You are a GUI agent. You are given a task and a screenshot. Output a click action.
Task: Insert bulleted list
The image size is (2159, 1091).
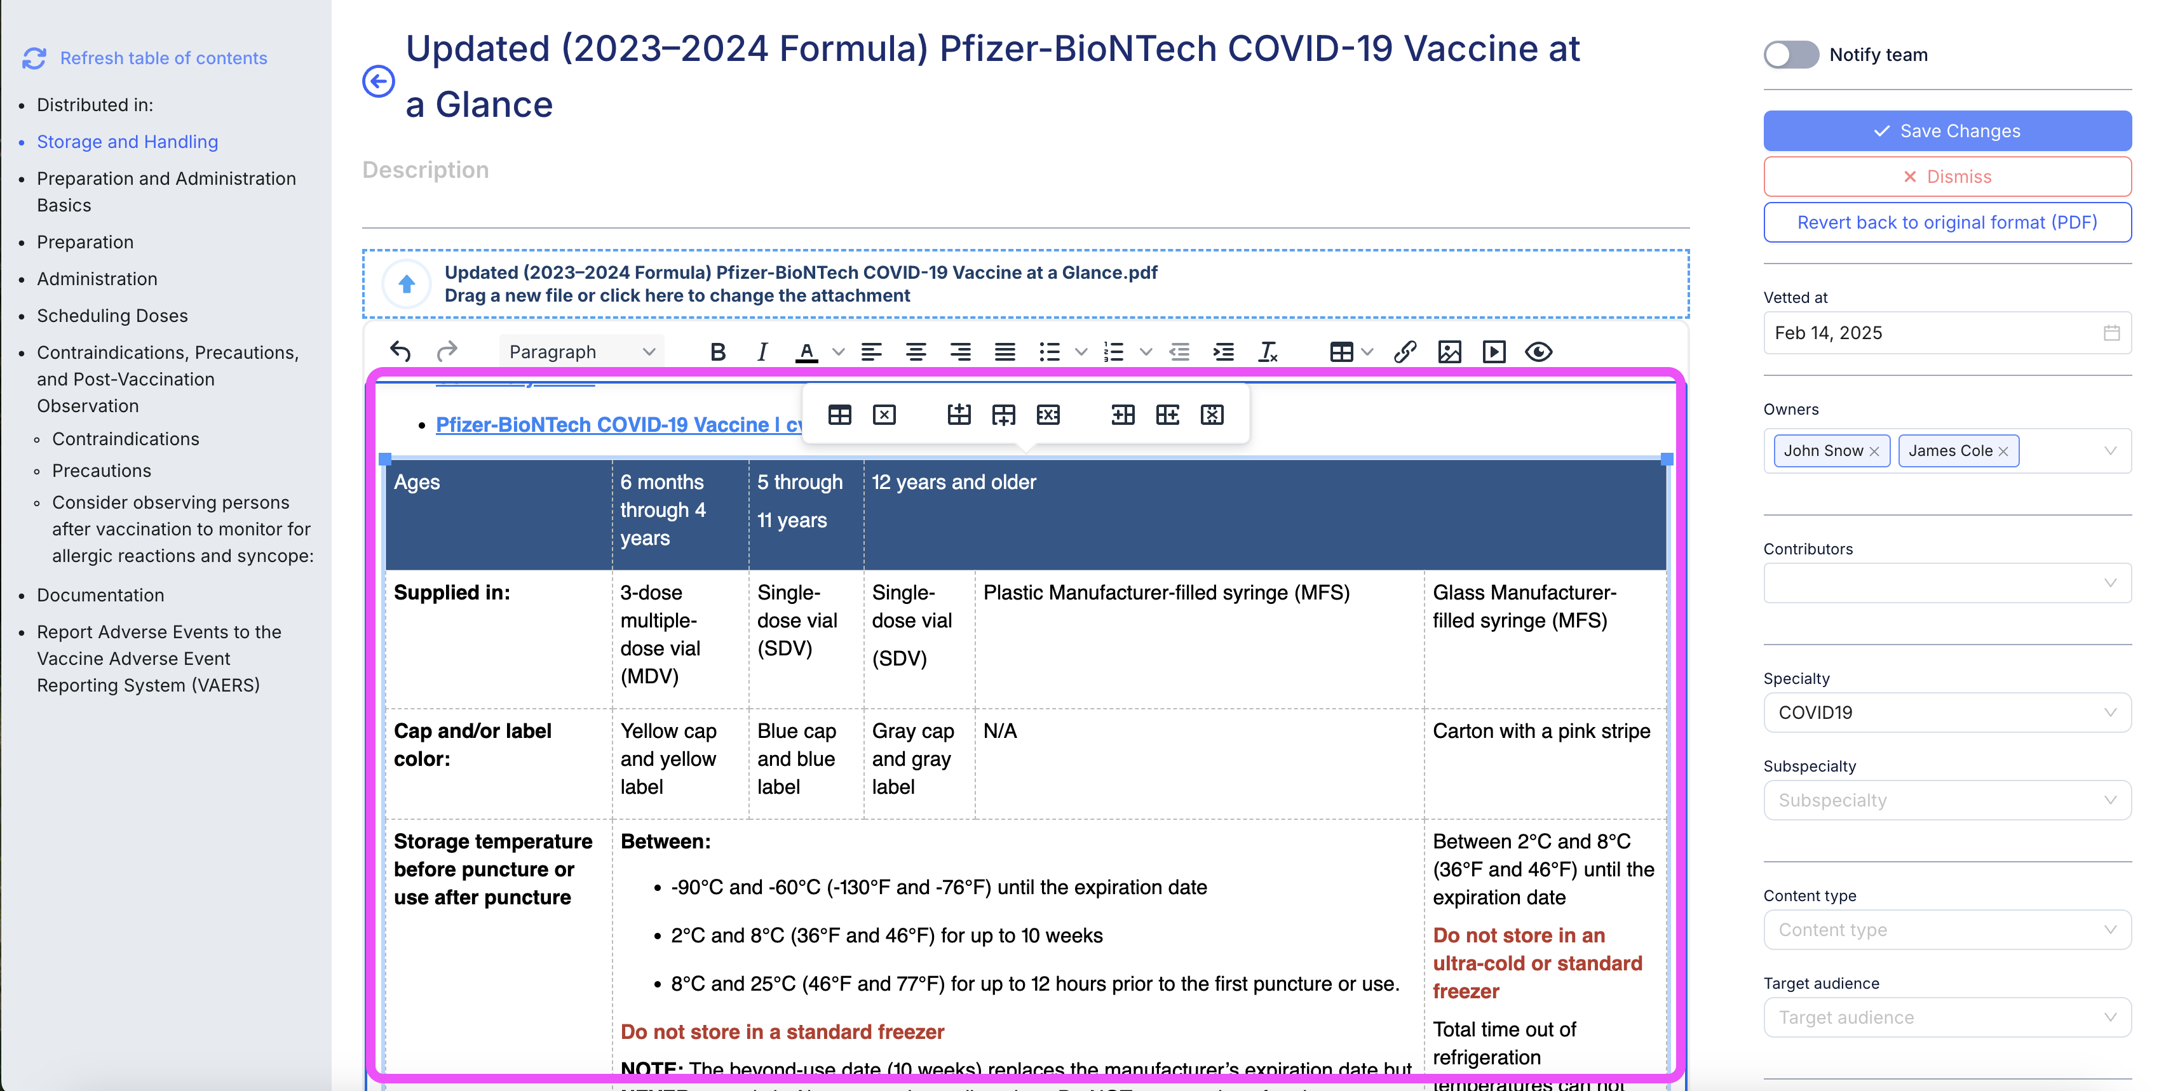pyautogui.click(x=1050, y=352)
